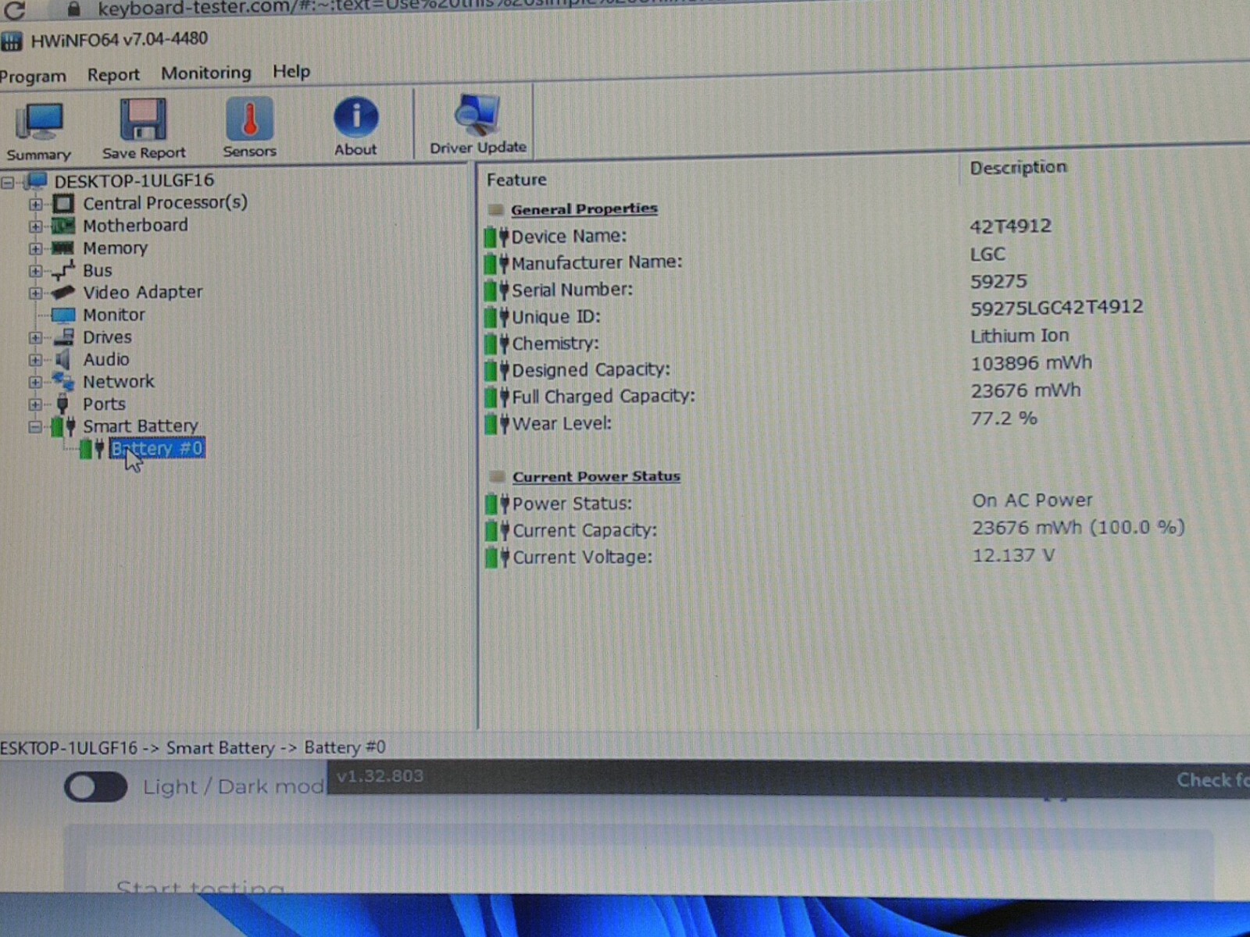The image size is (1250, 937).
Task: Expand the Audio tree node
Action: point(35,361)
